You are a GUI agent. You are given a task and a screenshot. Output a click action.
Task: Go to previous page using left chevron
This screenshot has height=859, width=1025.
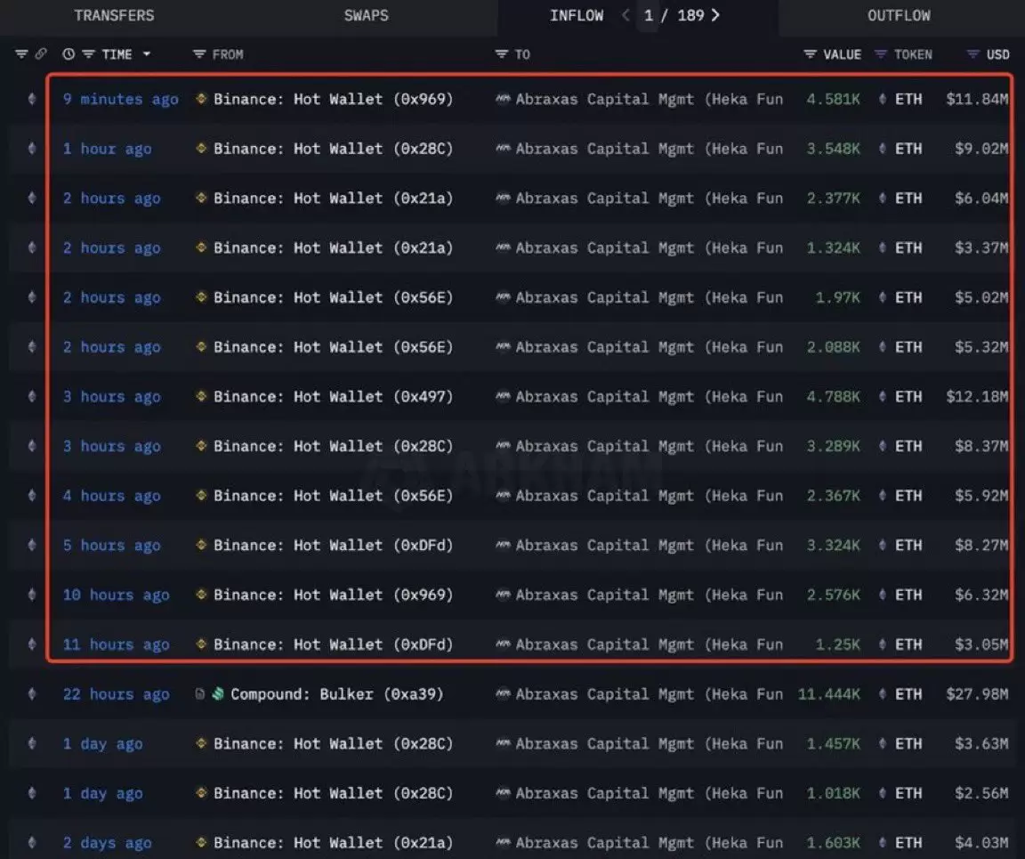click(626, 15)
